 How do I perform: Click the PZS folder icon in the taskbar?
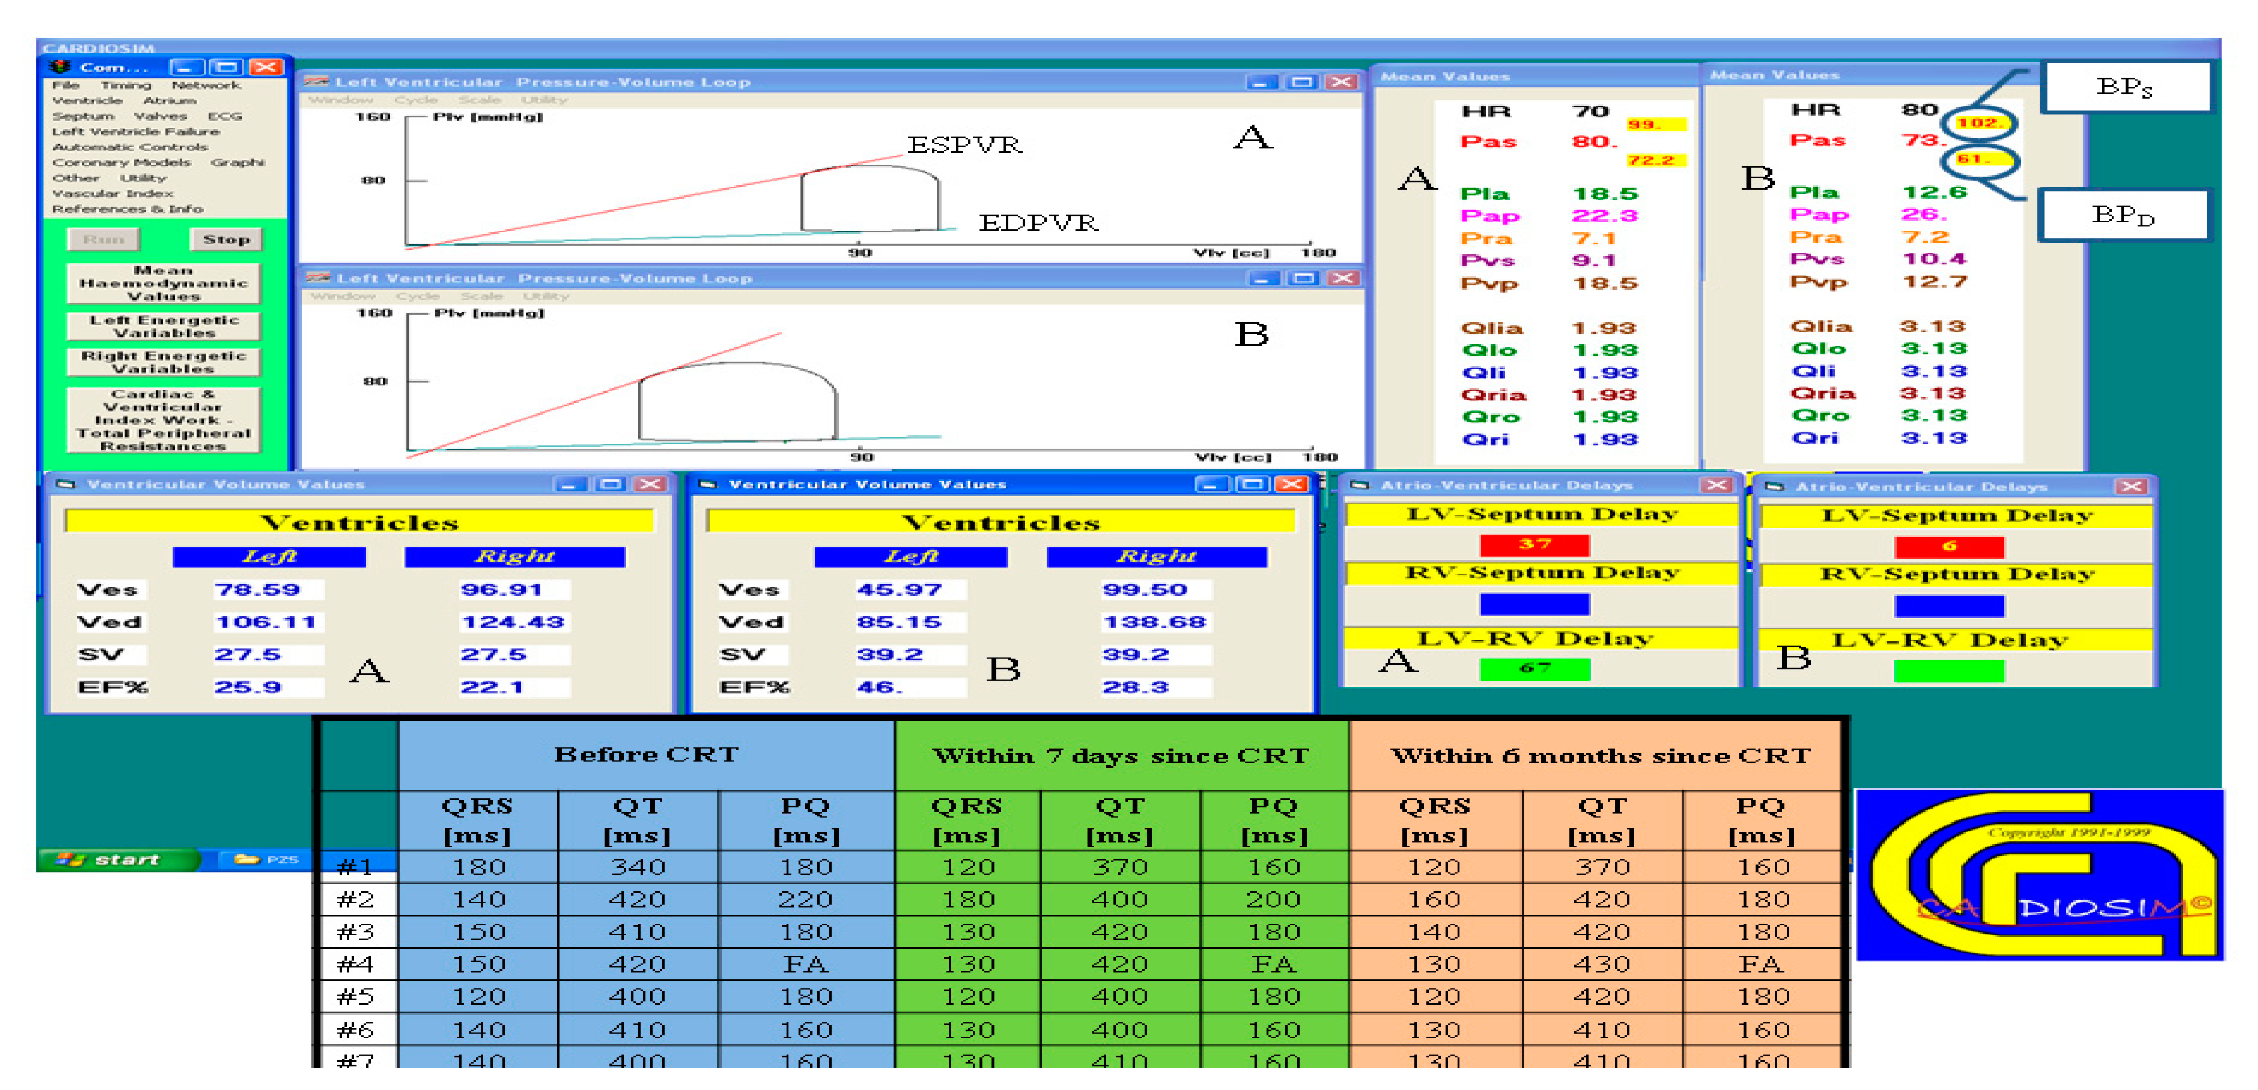coord(247,859)
